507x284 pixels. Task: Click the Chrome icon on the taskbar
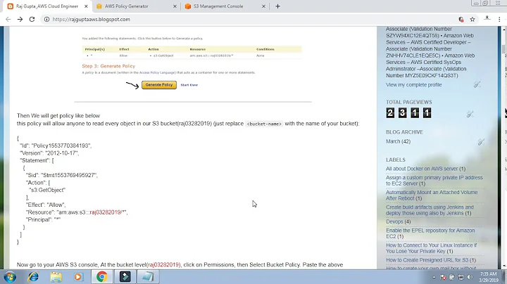pyautogui.click(x=102, y=277)
